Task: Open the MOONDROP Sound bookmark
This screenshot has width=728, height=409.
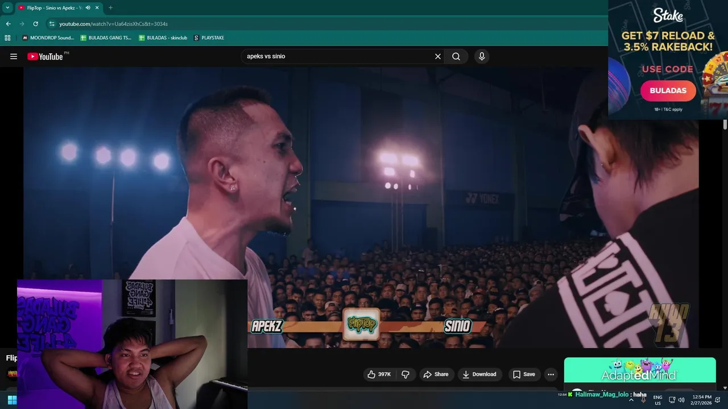Action: point(48,38)
